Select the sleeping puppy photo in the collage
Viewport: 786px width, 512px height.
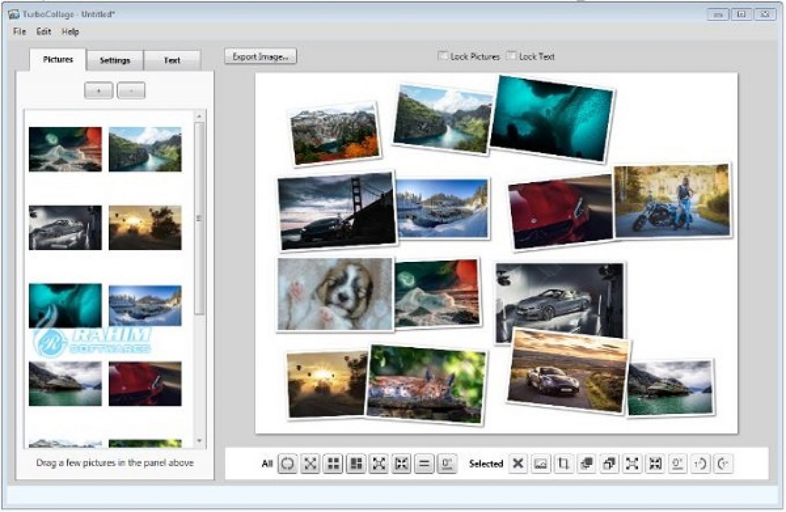point(335,294)
